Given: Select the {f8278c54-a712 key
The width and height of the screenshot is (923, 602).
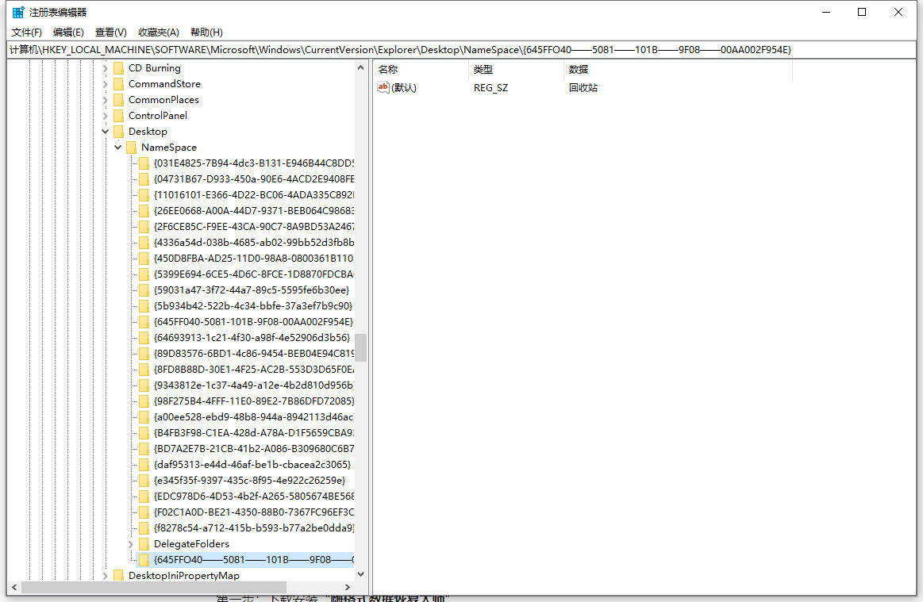Looking at the screenshot, I should point(254,529).
